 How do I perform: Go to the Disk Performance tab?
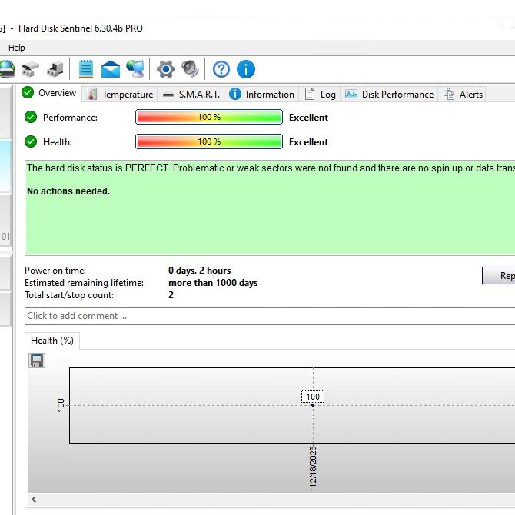[390, 94]
